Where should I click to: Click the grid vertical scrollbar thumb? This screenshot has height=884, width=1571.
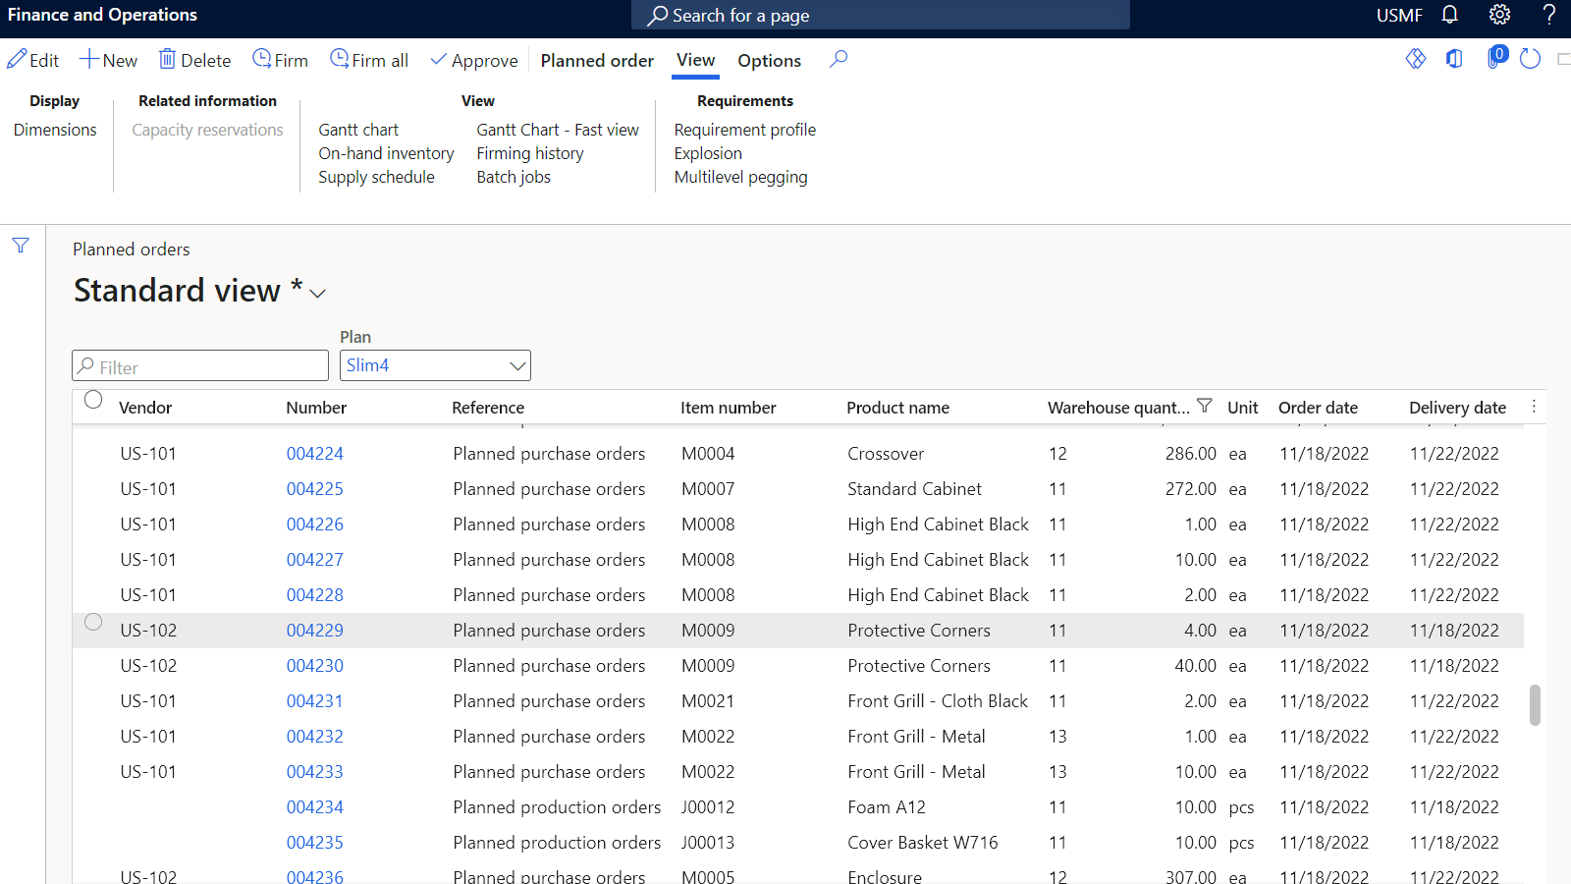click(x=1535, y=704)
